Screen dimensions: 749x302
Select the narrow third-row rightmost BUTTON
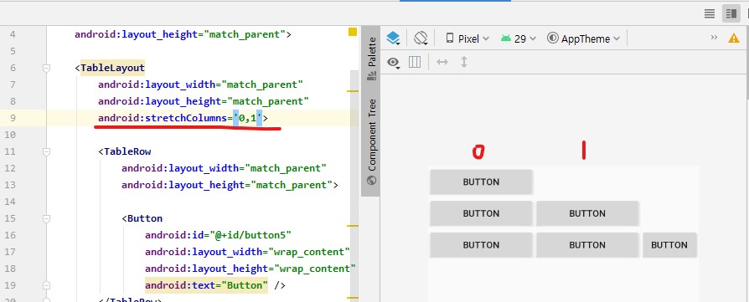pyautogui.click(x=669, y=245)
